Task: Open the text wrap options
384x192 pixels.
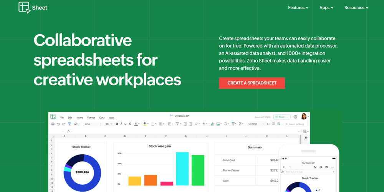Action: point(197,124)
